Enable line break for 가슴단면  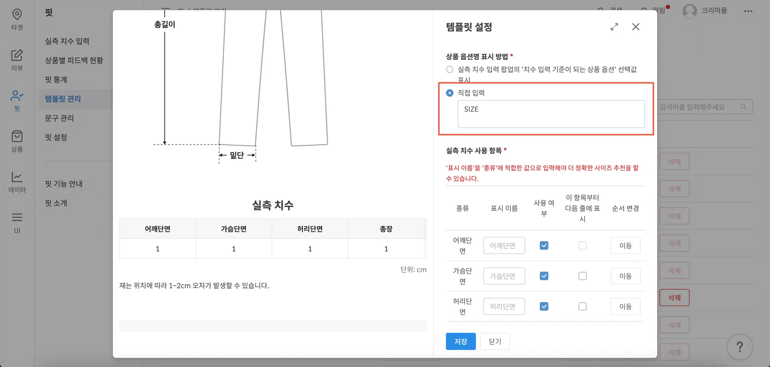point(582,276)
